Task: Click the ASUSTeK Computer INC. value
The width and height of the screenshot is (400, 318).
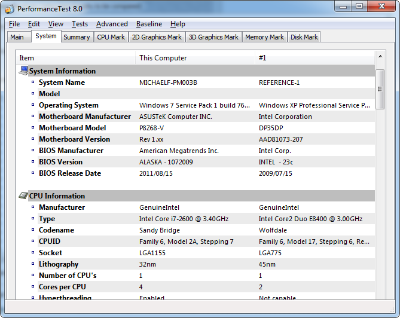Action: click(176, 117)
